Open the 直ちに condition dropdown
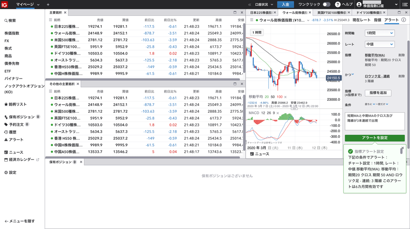The image size is (410, 229). pos(370,104)
